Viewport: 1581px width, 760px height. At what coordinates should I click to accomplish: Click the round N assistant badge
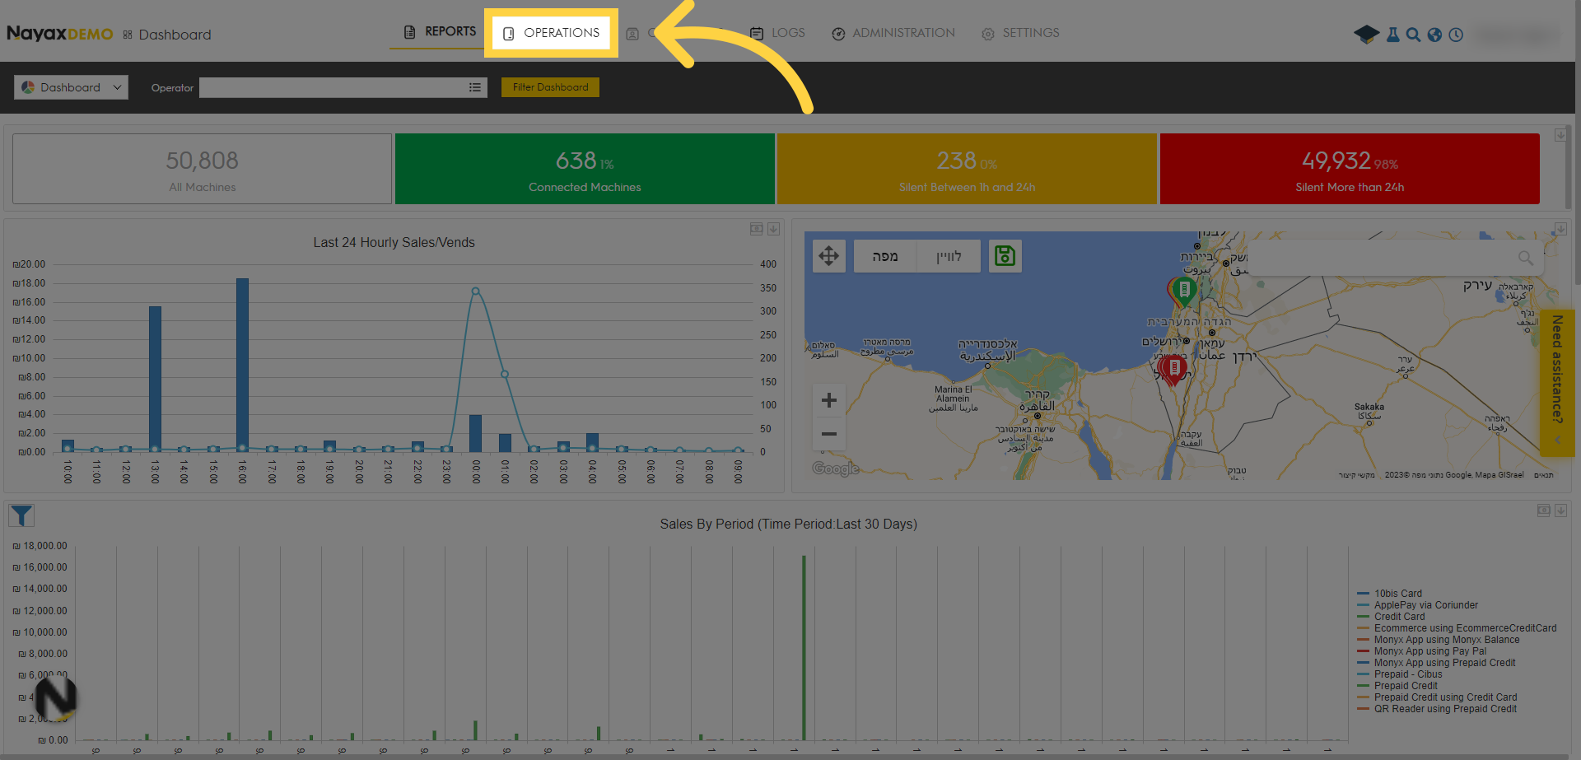(x=56, y=698)
